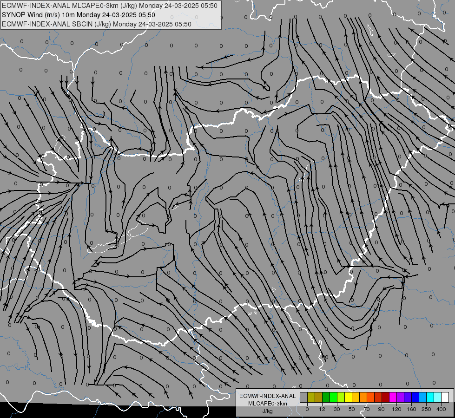Select the pure blue legend swatch

(415, 397)
